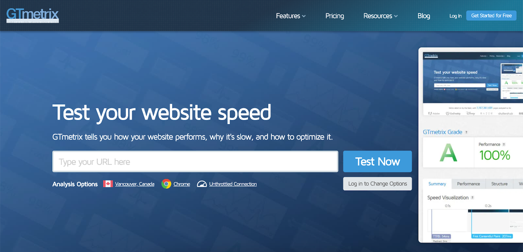Viewport: 523px width, 252px height.
Task: Click the Canadian flag icon
Action: pos(108,184)
